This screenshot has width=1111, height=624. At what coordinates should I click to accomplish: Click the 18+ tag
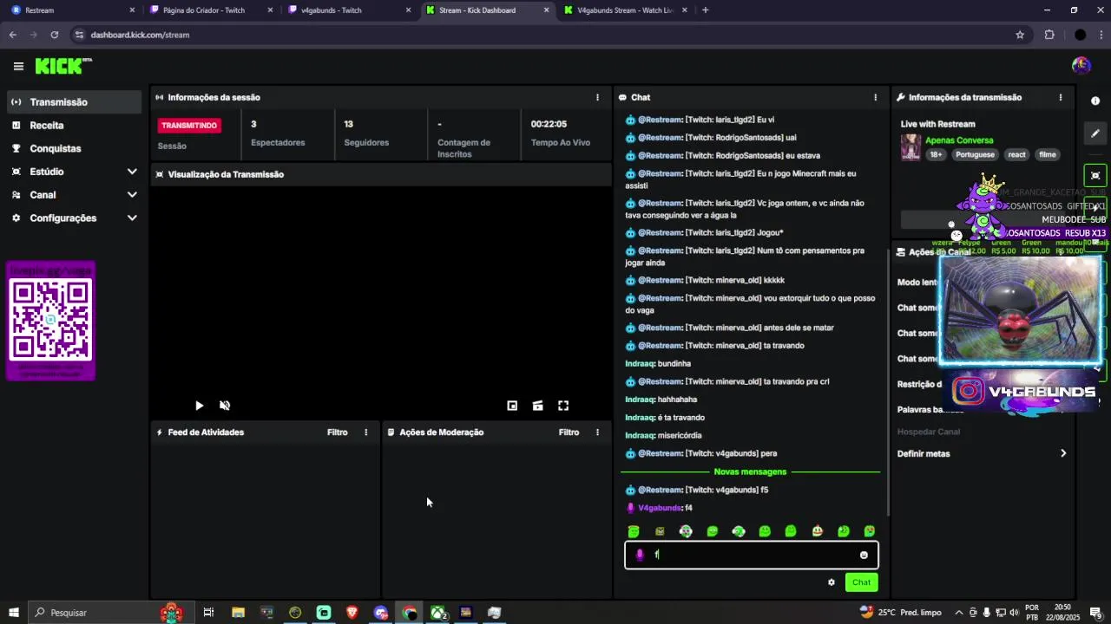pyautogui.click(x=936, y=155)
